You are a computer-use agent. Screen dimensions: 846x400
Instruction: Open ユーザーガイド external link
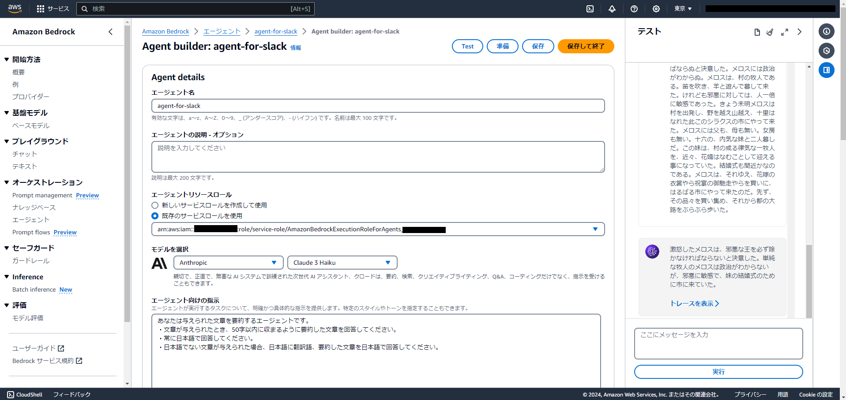38,348
